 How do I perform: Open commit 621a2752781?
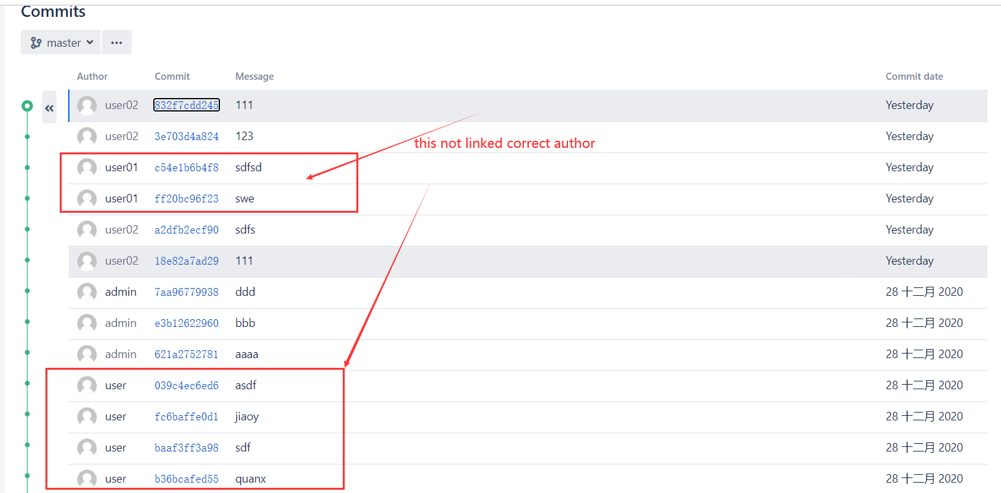[186, 354]
